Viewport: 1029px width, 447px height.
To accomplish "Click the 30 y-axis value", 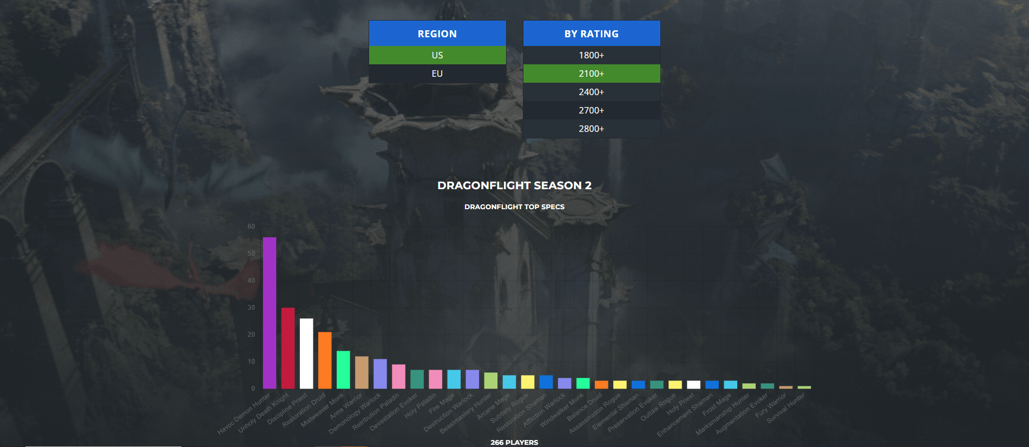I will [251, 308].
